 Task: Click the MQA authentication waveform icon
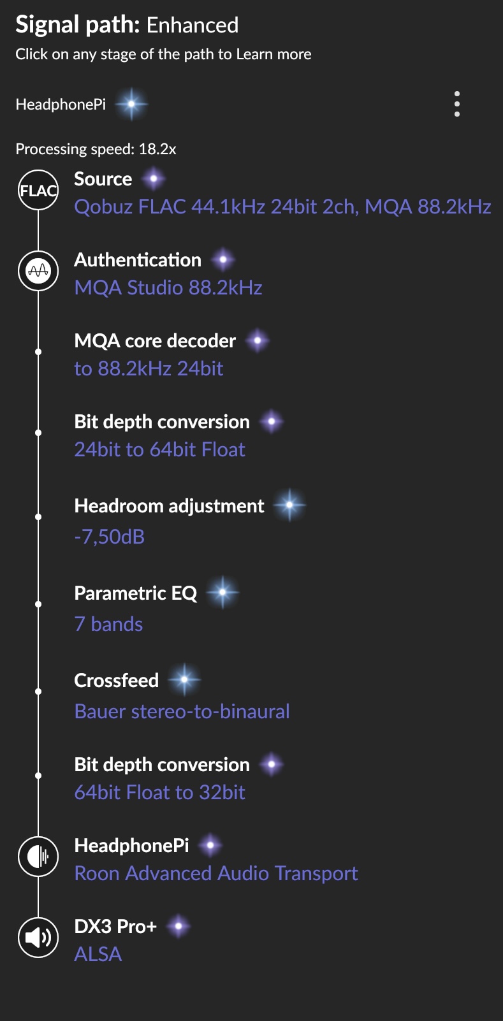[x=38, y=271]
